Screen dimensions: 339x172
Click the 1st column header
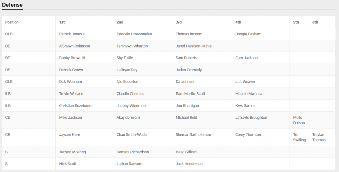click(x=62, y=22)
